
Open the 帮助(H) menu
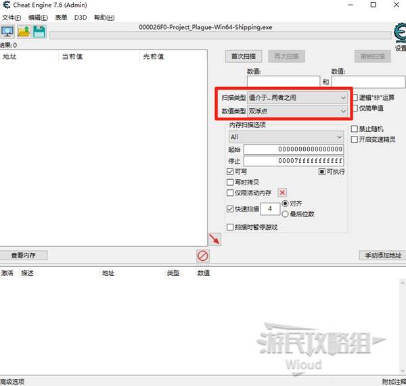pyautogui.click(x=104, y=17)
